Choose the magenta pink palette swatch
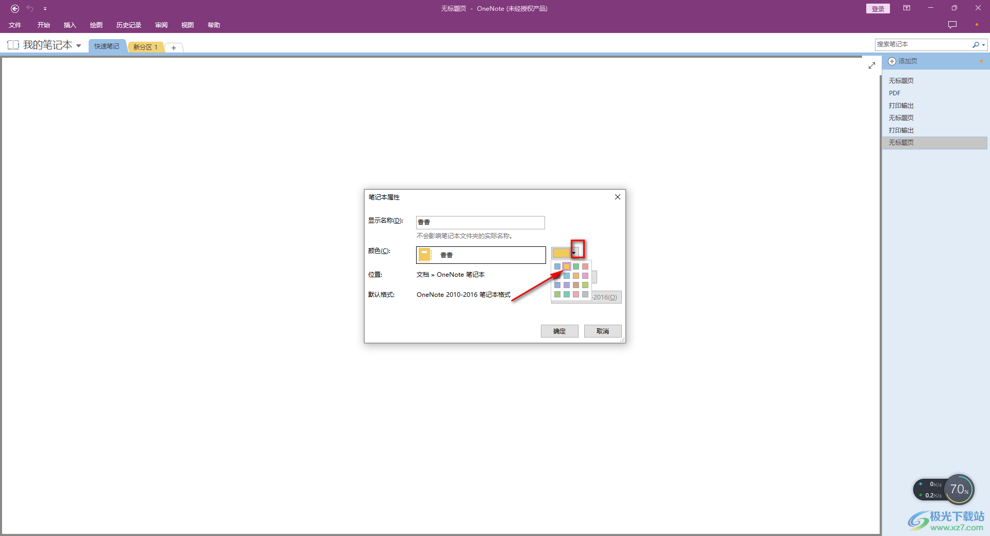 point(585,276)
